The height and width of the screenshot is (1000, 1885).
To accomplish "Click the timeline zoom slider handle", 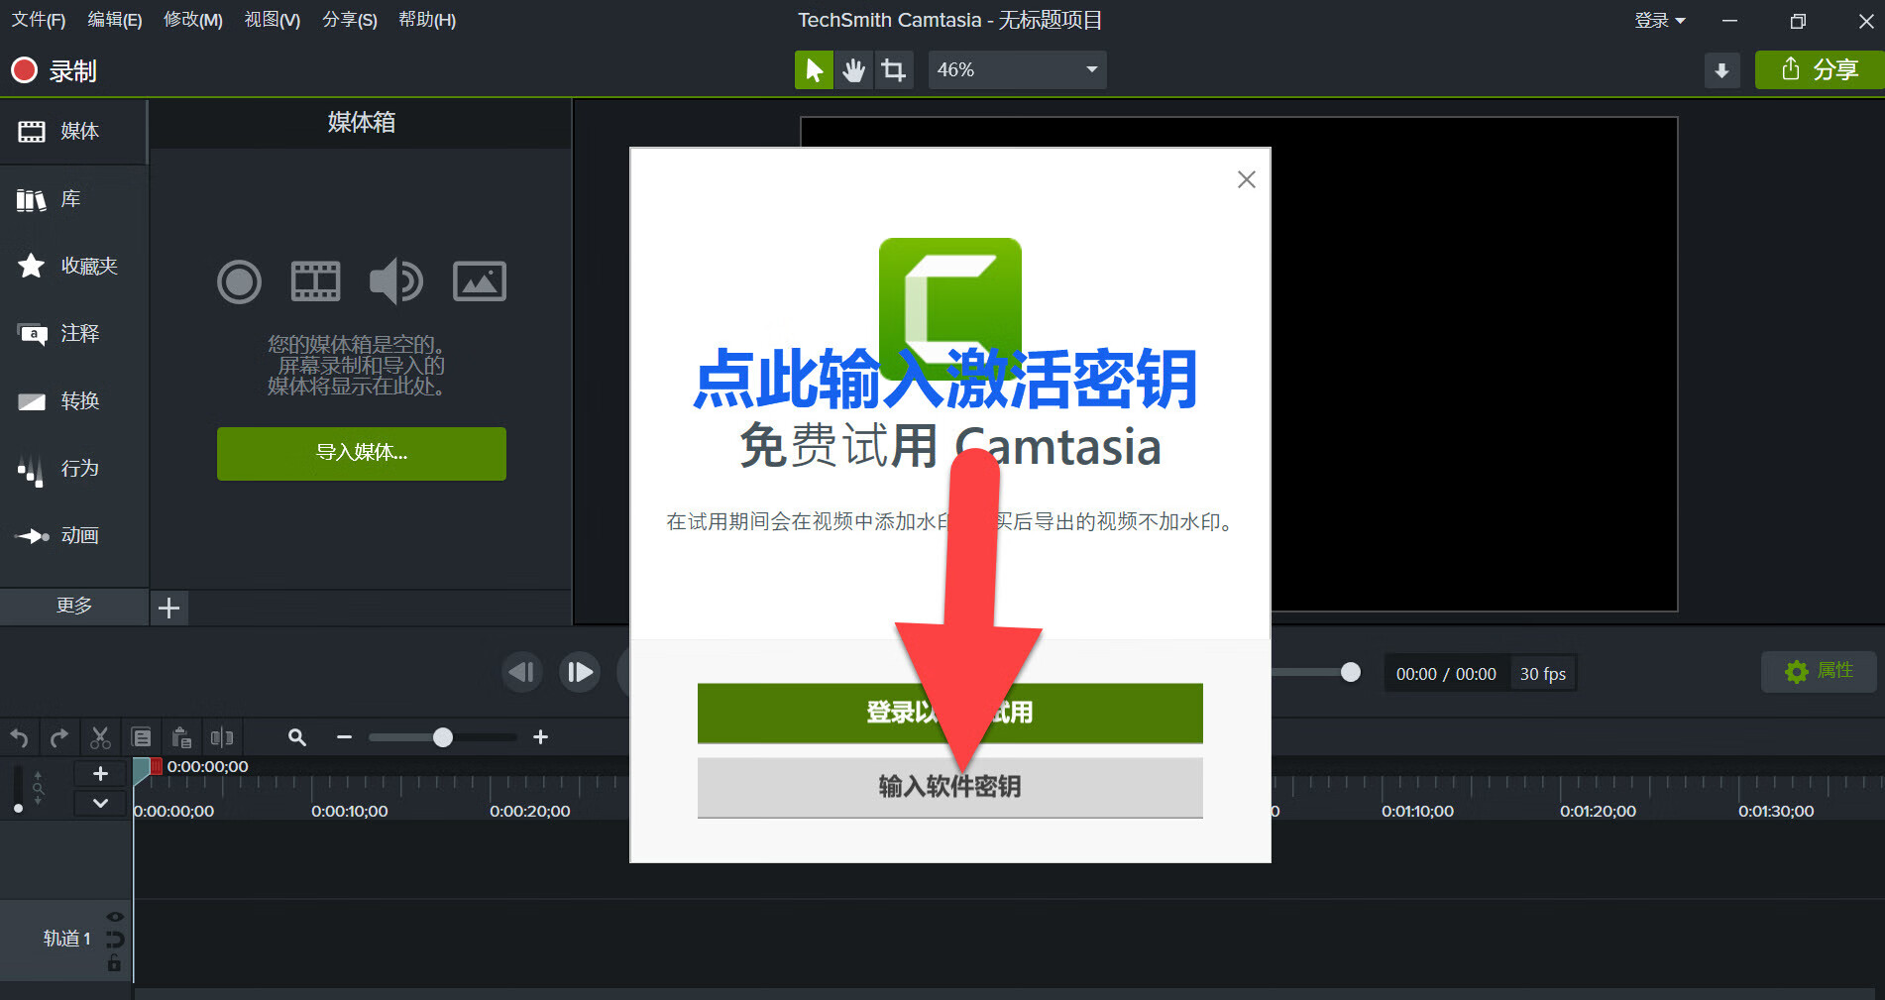I will pyautogui.click(x=443, y=737).
